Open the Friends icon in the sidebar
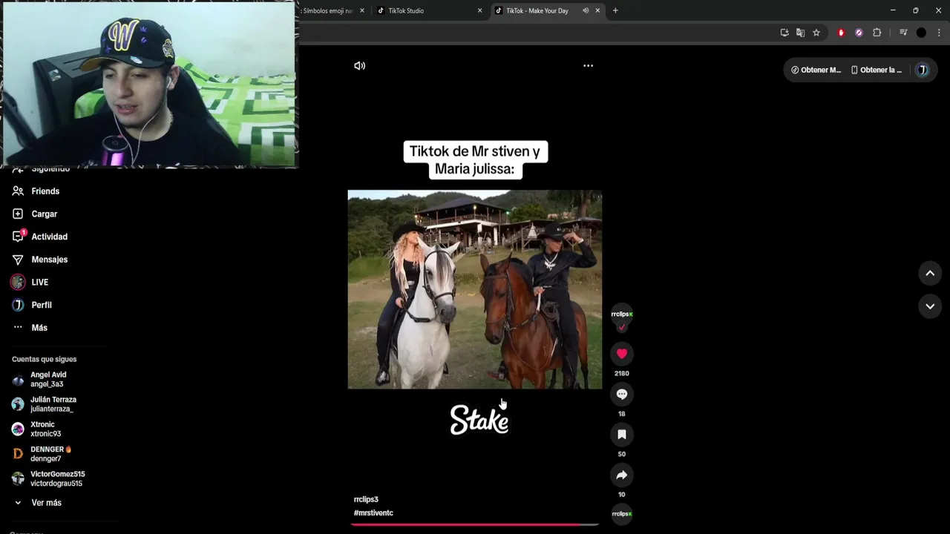The width and height of the screenshot is (950, 534). pyautogui.click(x=18, y=191)
